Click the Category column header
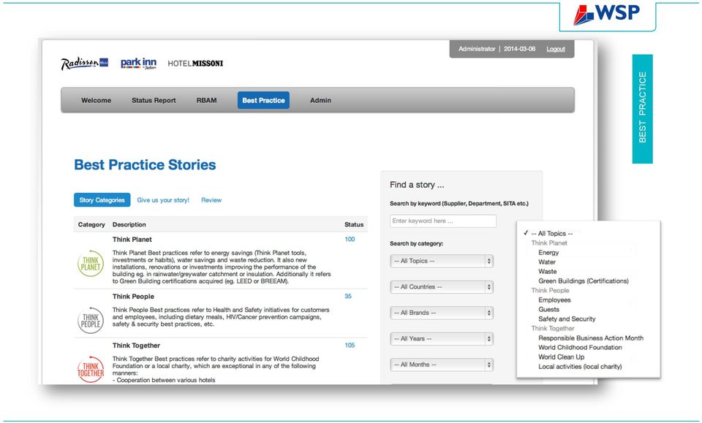Image resolution: width=702 pixels, height=423 pixels. pyautogui.click(x=91, y=224)
